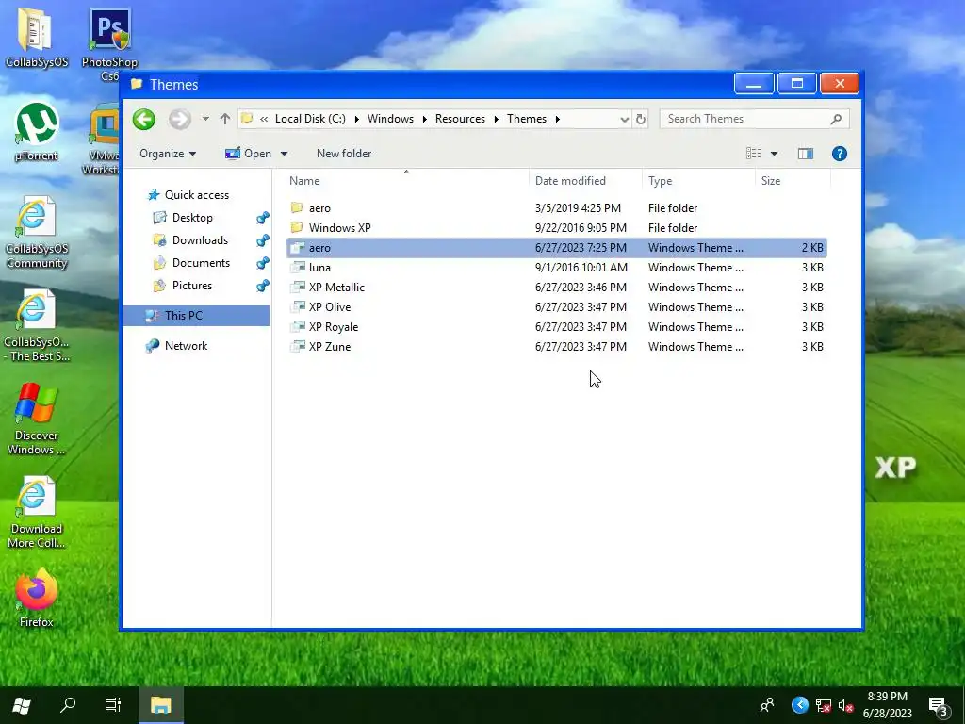Sort by Type column header
This screenshot has height=724, width=965.
point(698,180)
